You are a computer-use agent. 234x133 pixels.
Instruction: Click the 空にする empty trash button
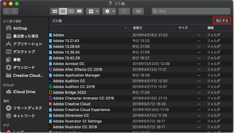[222, 21]
